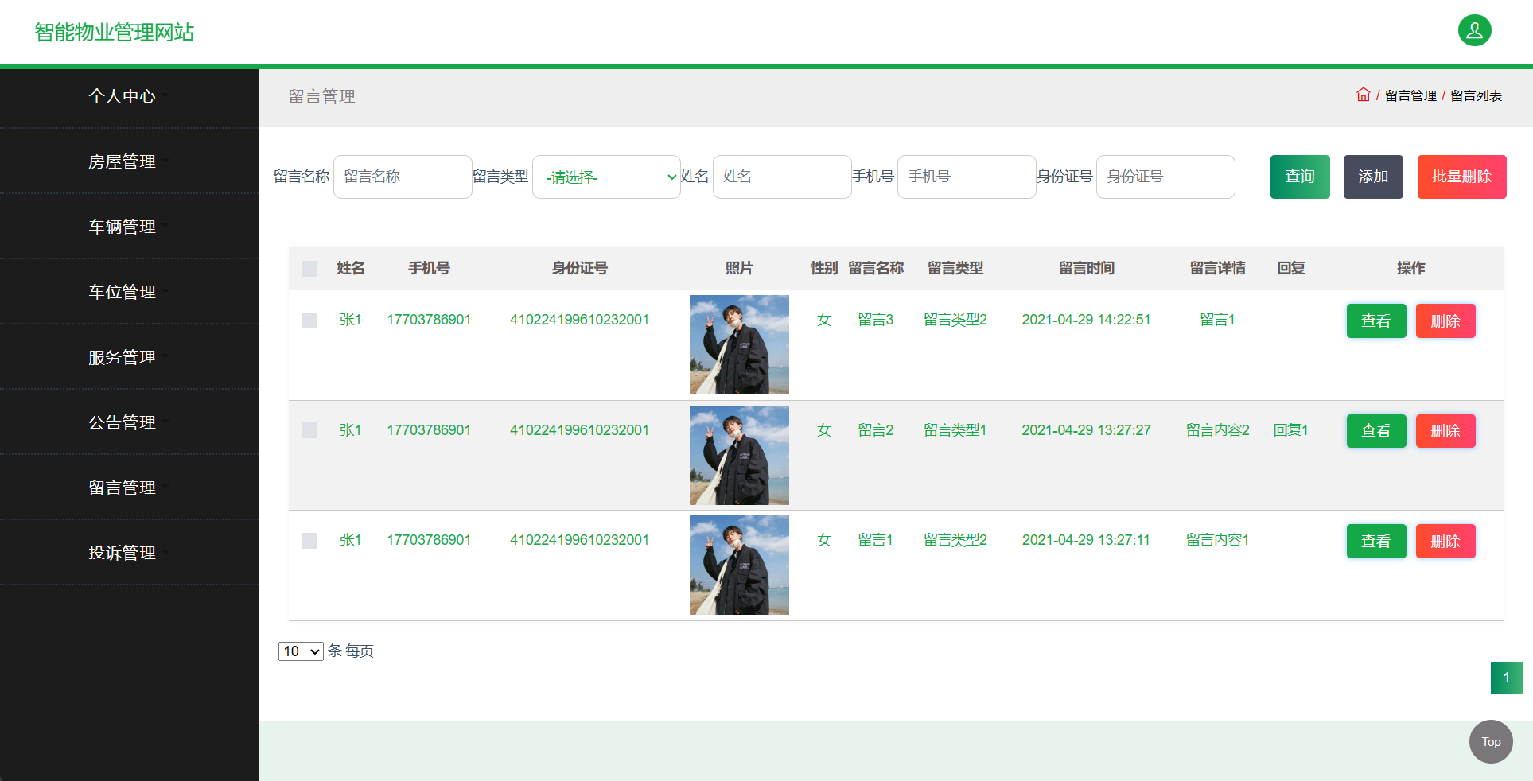Click 删除 on the 留言1 row
Screen dimensions: 1533x781
coord(1445,541)
